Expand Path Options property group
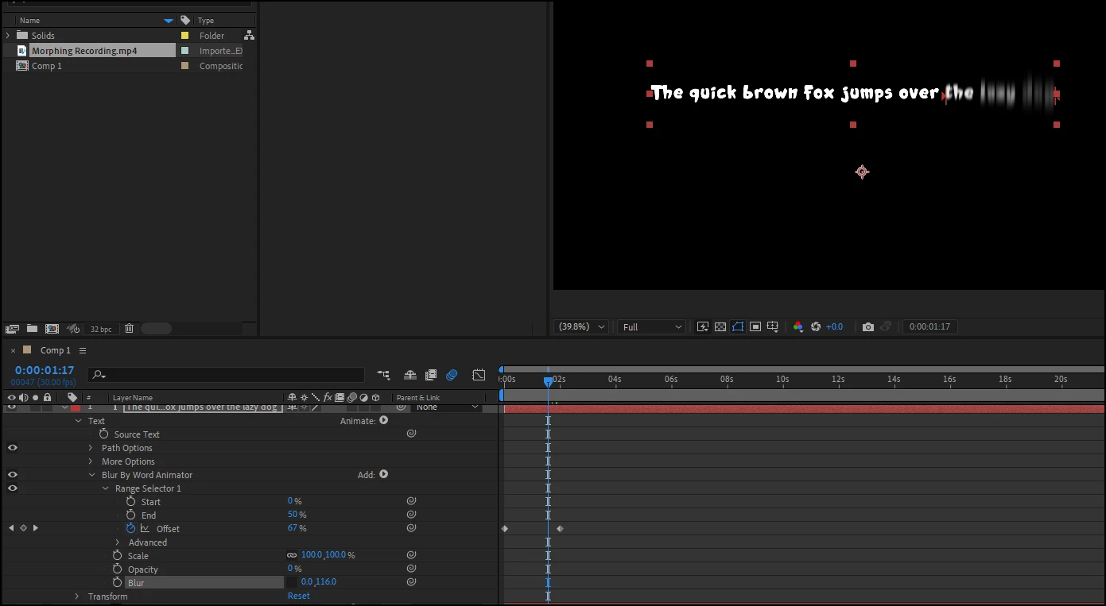The width and height of the screenshot is (1106, 606). [91, 448]
